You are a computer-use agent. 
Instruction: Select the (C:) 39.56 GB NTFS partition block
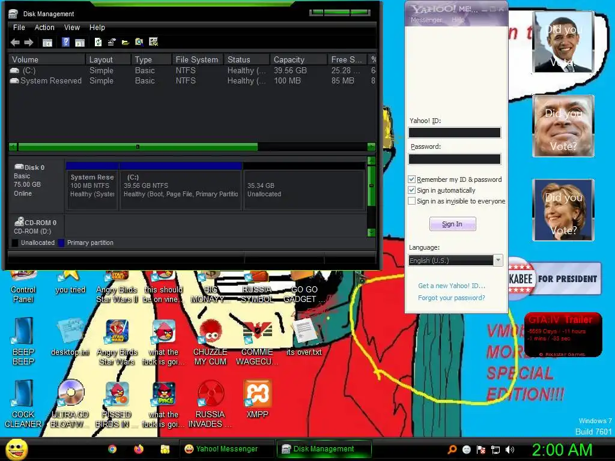[181, 186]
